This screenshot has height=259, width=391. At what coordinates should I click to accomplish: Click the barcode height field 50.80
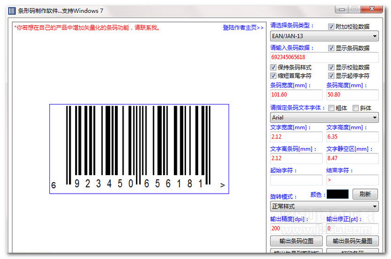coord(353,95)
